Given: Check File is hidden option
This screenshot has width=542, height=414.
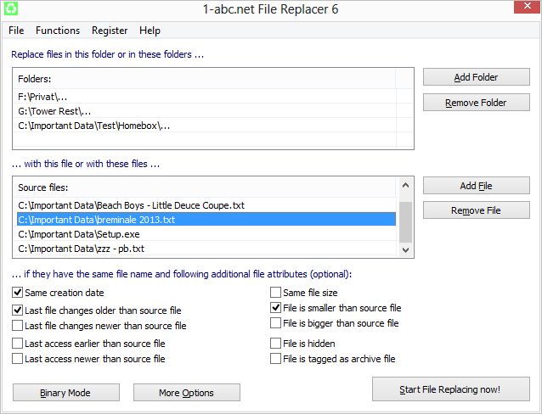Looking at the screenshot, I should (276, 344).
